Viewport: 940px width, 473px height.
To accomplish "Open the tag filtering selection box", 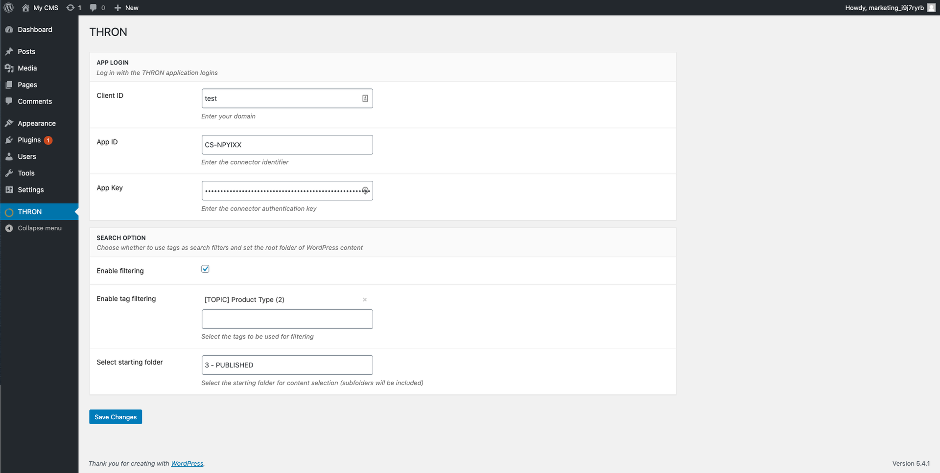I will pyautogui.click(x=287, y=319).
